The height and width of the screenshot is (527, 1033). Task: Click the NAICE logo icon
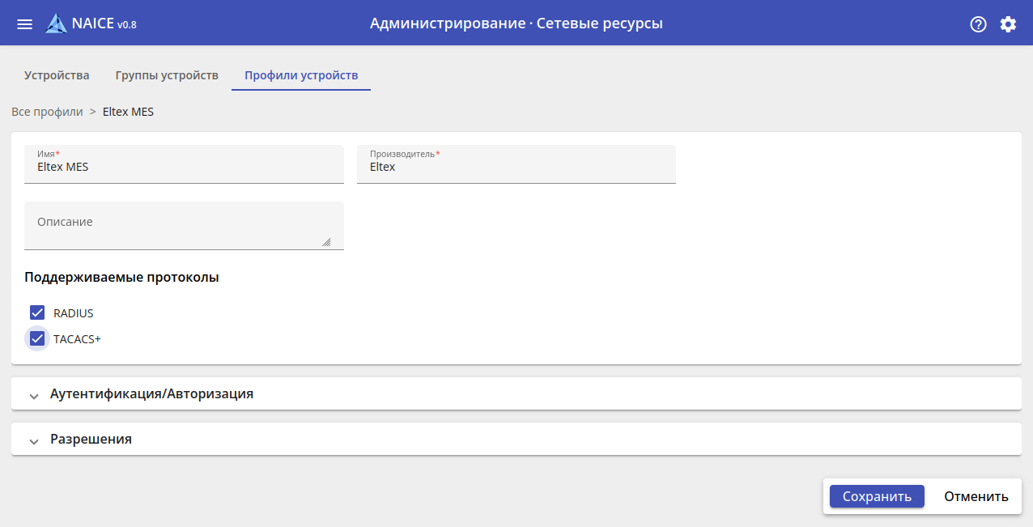pos(57,23)
